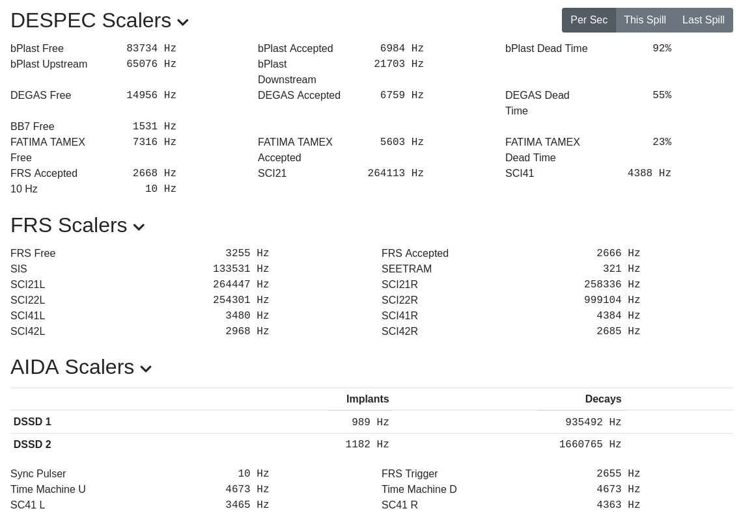This screenshot has width=741, height=528.
Task: Click the DESPEC Scalers heading
Action: point(91,21)
